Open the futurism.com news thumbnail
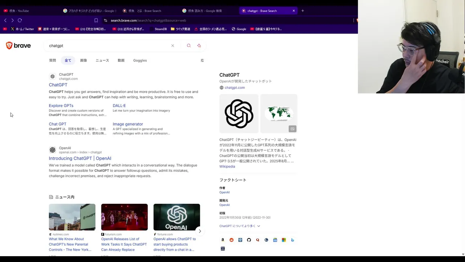This screenshot has height=262, width=465. point(125,217)
